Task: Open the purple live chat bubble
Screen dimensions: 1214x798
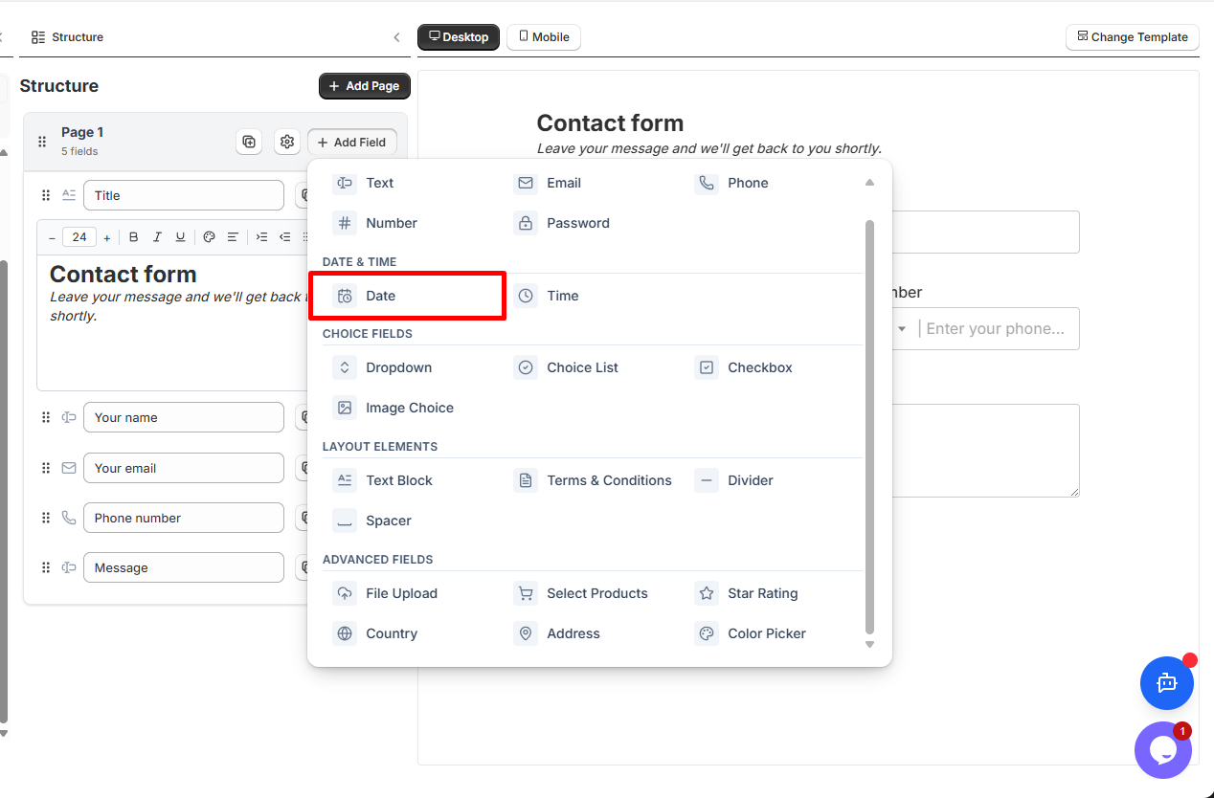Action: [x=1162, y=750]
